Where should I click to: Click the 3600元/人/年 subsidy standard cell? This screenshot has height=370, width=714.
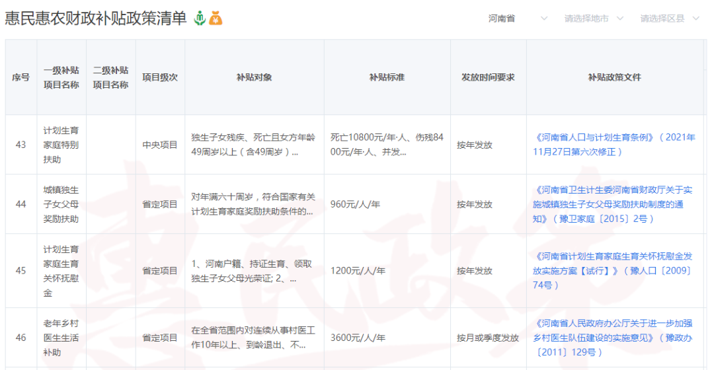[x=358, y=338]
